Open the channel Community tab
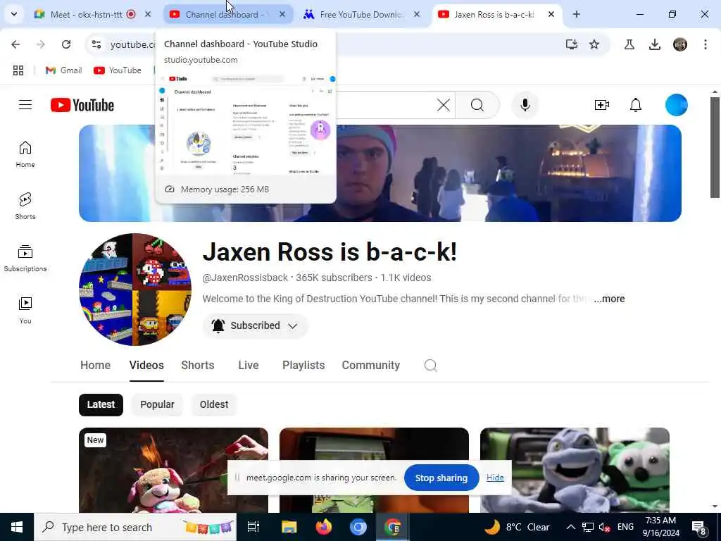 pos(370,366)
